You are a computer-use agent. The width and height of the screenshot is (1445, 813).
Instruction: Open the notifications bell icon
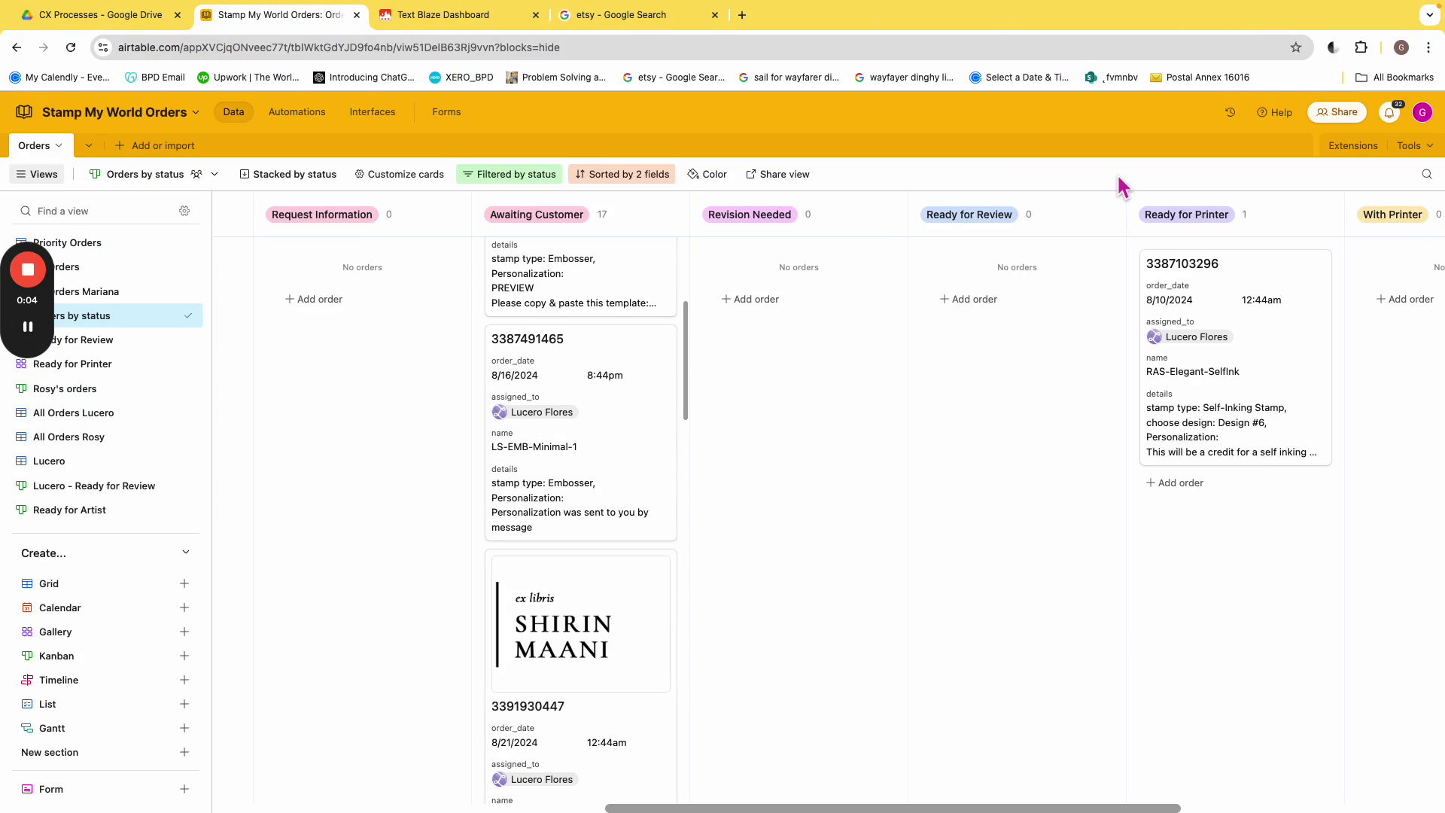coord(1389,113)
